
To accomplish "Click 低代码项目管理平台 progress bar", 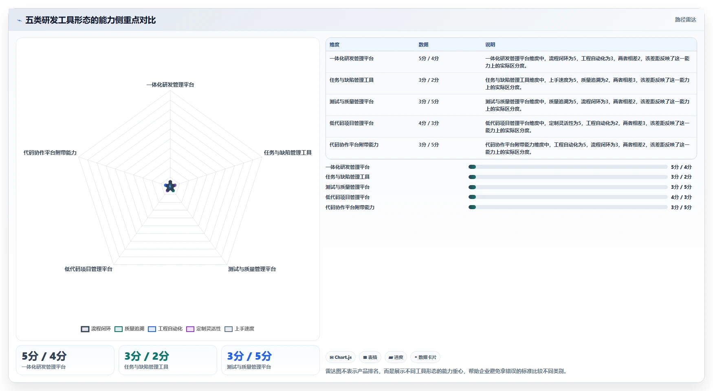I will point(568,197).
